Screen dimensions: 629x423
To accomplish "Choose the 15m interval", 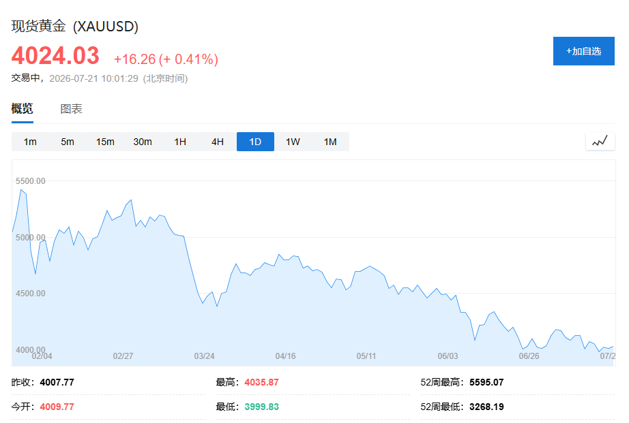I will click(105, 142).
